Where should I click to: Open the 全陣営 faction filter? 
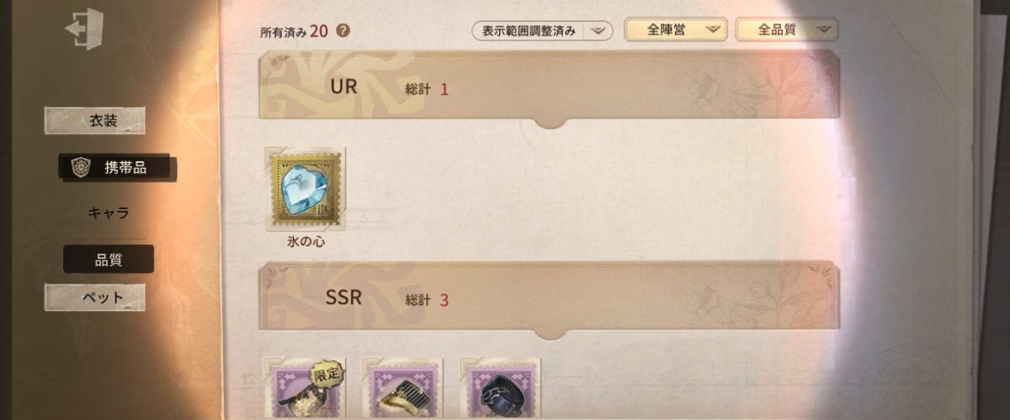(676, 29)
